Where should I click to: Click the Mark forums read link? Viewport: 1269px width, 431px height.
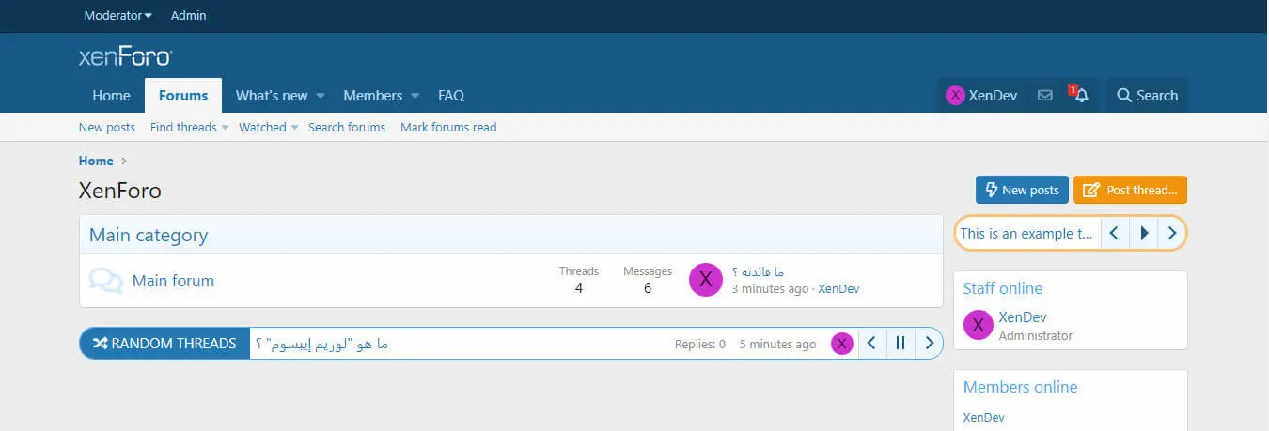point(448,128)
